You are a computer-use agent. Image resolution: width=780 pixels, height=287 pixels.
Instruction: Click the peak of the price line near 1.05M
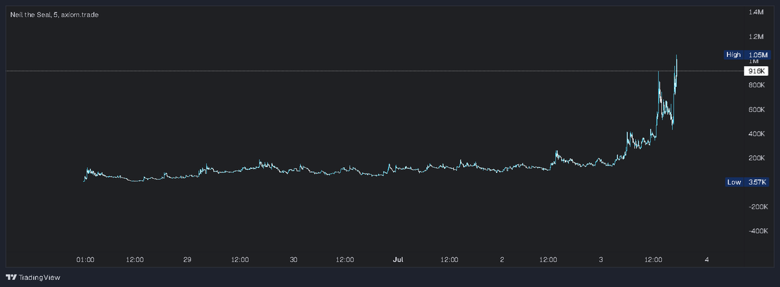677,56
